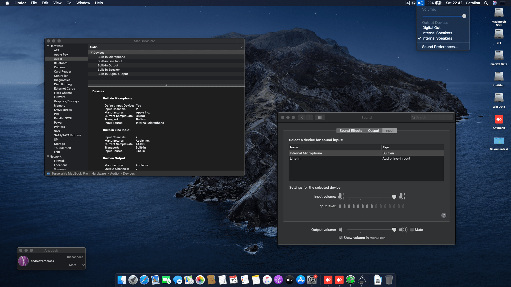
Task: Open Notes app in the Dock
Action: (256, 280)
